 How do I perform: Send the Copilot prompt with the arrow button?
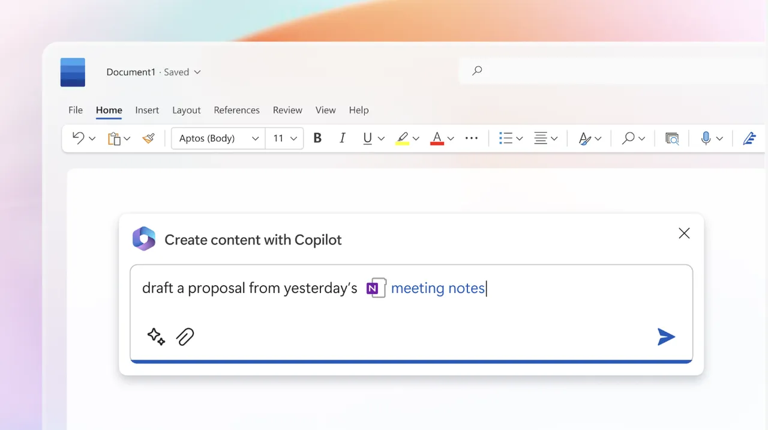pos(666,336)
